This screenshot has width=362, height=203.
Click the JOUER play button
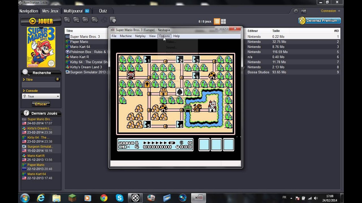[41, 21]
